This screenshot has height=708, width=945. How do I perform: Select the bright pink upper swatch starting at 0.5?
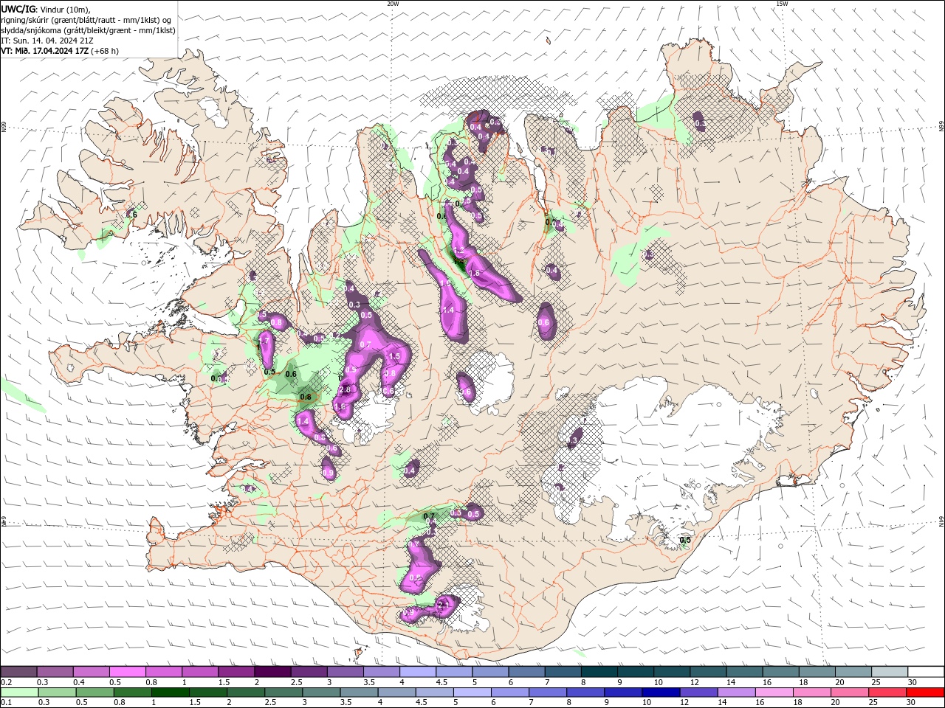pyautogui.click(x=127, y=672)
